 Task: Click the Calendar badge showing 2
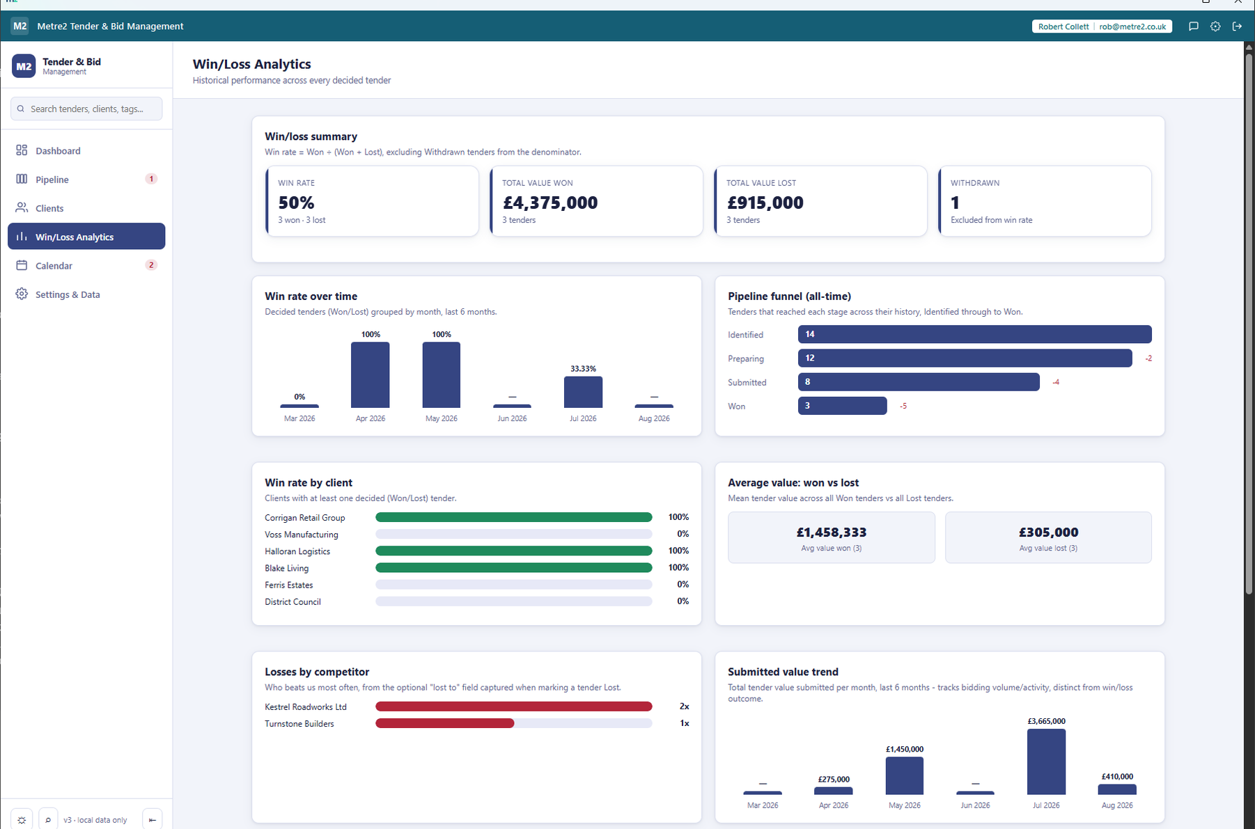(x=151, y=265)
